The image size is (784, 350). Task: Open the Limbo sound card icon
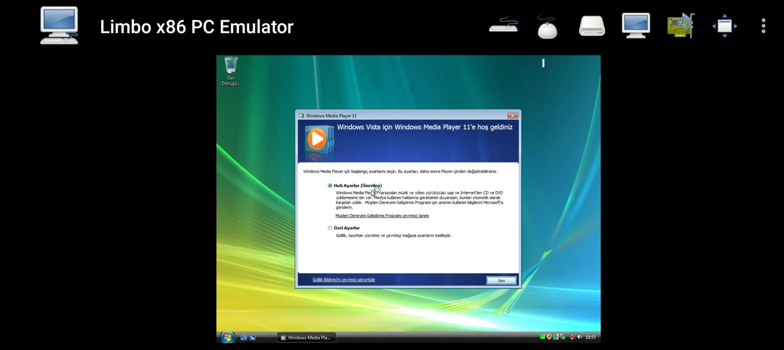[681, 26]
